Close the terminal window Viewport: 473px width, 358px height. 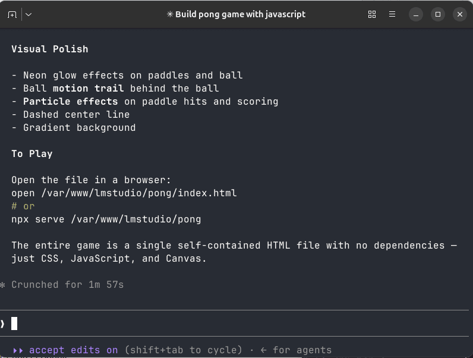[460, 14]
